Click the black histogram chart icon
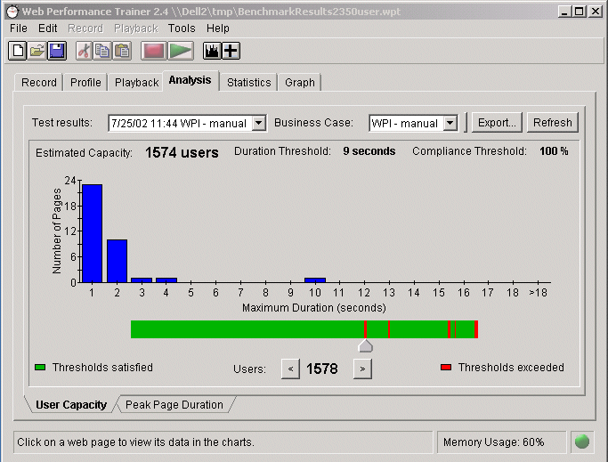 [212, 51]
